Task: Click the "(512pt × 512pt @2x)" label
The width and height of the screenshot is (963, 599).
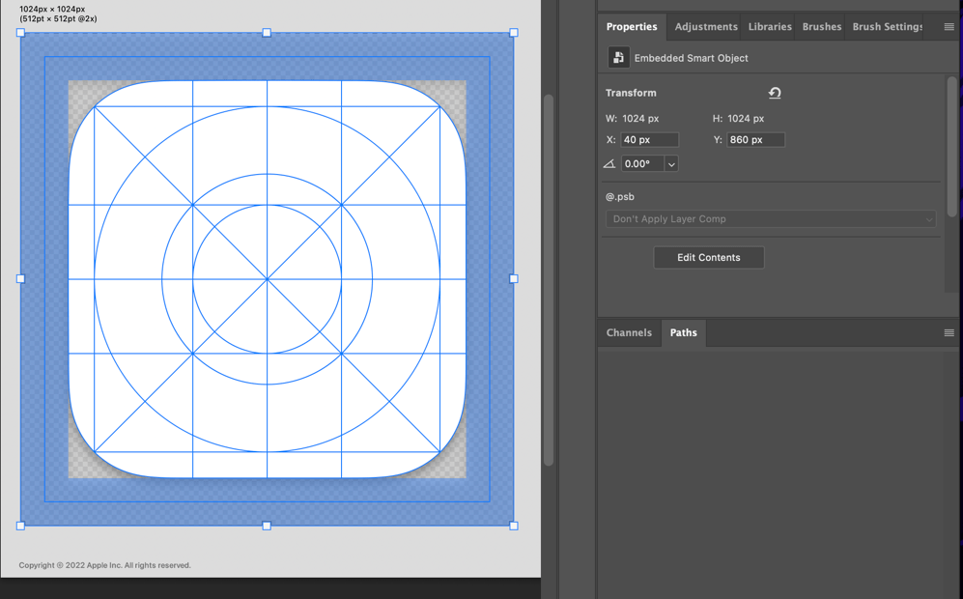Action: pyautogui.click(x=58, y=19)
